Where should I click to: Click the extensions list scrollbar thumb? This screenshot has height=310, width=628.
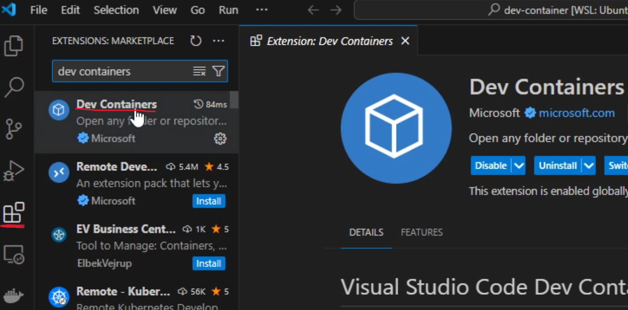click(x=234, y=100)
